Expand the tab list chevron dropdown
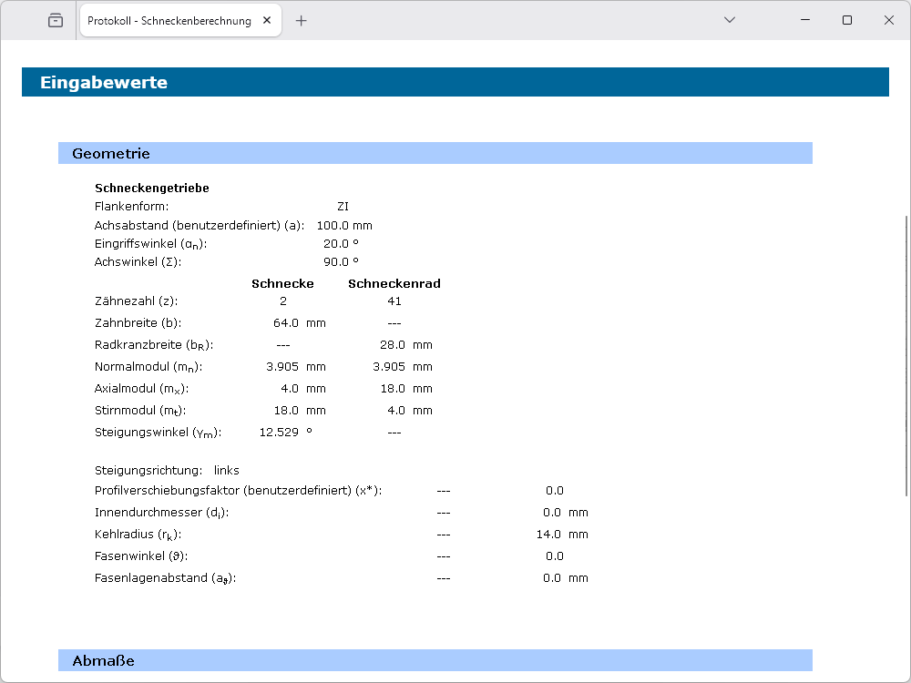The width and height of the screenshot is (911, 683). click(729, 20)
